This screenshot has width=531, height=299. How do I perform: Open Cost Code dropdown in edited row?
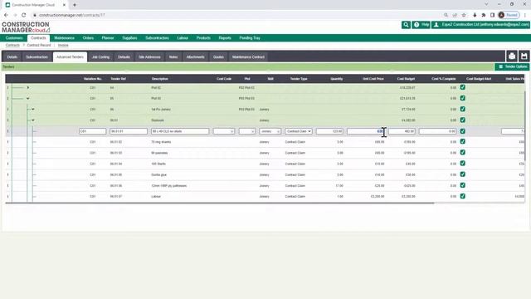click(x=224, y=131)
